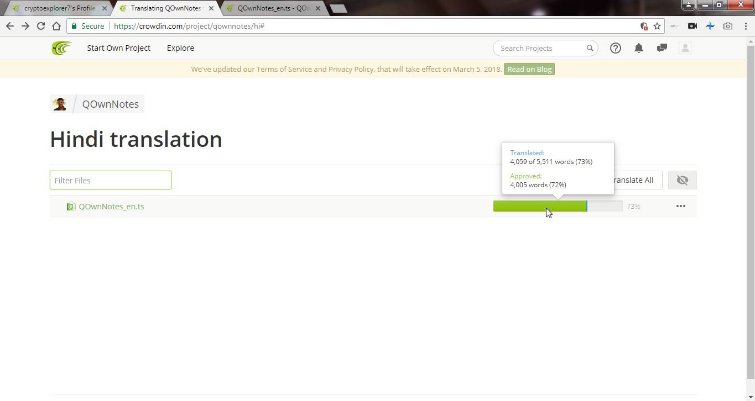Click the Hindi translation heading
Screen dimensions: 755x401
pos(136,139)
